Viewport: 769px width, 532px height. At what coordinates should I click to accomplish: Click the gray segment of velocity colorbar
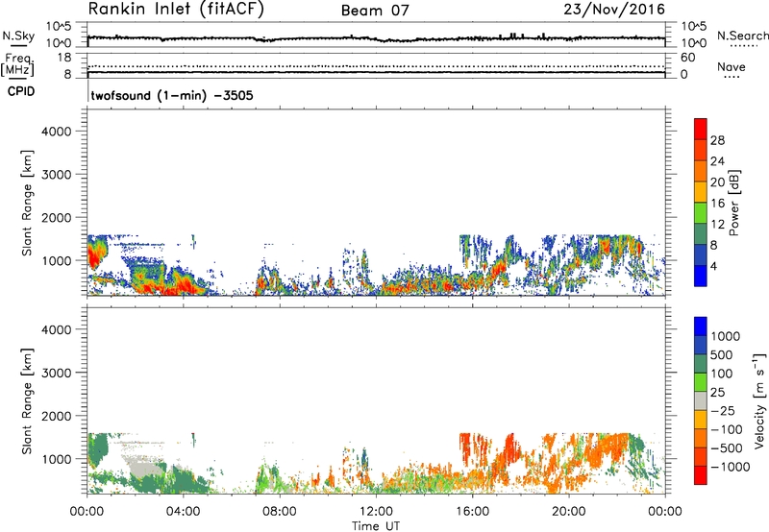[701, 400]
